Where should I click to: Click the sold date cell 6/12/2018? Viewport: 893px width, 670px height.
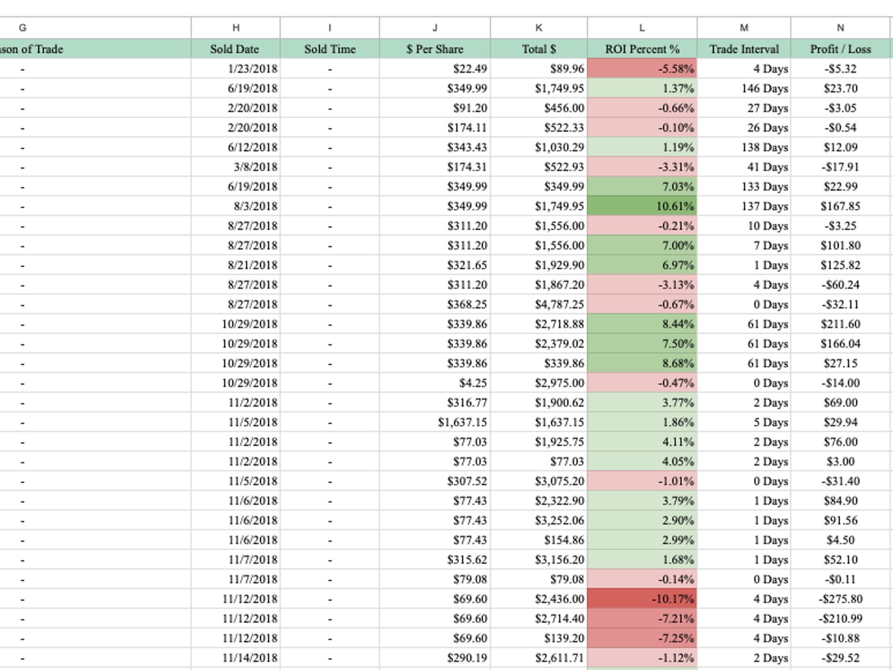(236, 147)
